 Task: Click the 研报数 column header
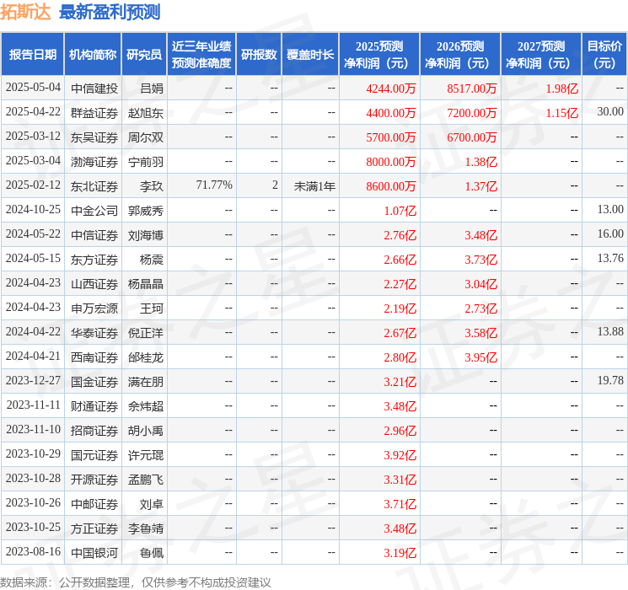pyautogui.click(x=259, y=55)
